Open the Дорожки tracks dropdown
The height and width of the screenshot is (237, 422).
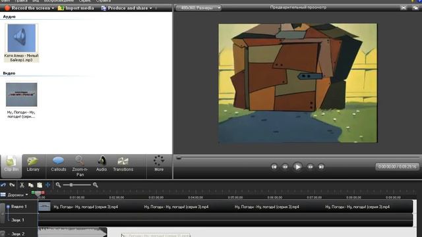(18, 195)
